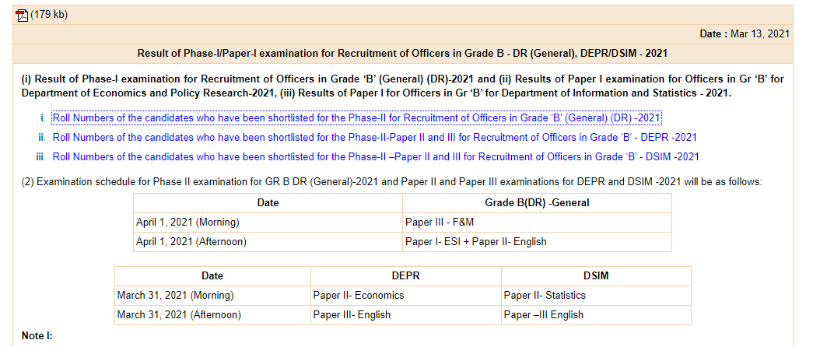Open Grade B General DR-2021 roll numbers link
The width and height of the screenshot is (820, 347).
click(x=356, y=118)
